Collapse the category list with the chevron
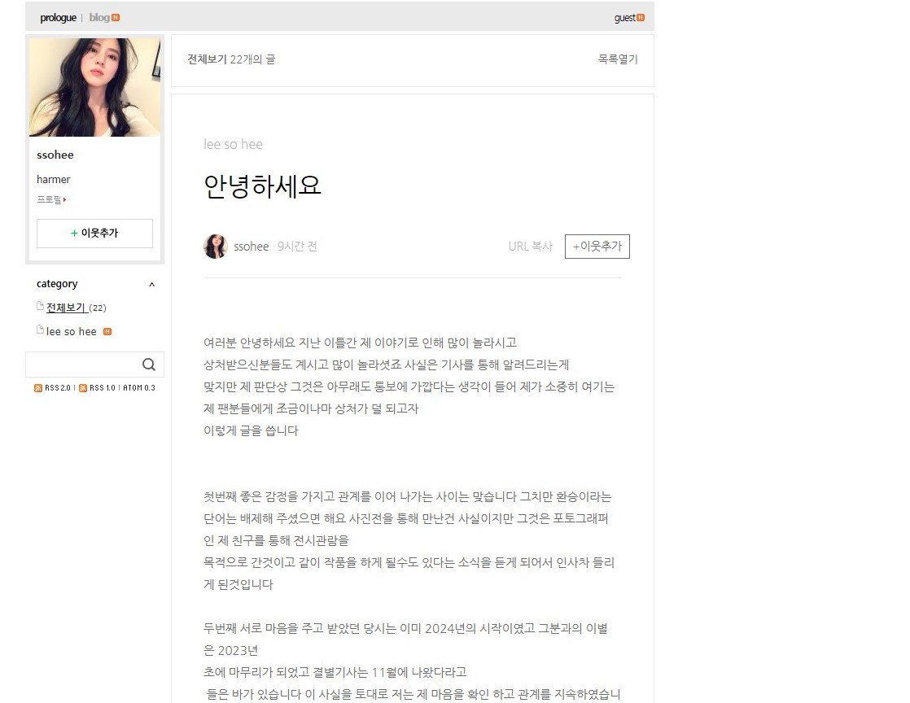 point(151,285)
